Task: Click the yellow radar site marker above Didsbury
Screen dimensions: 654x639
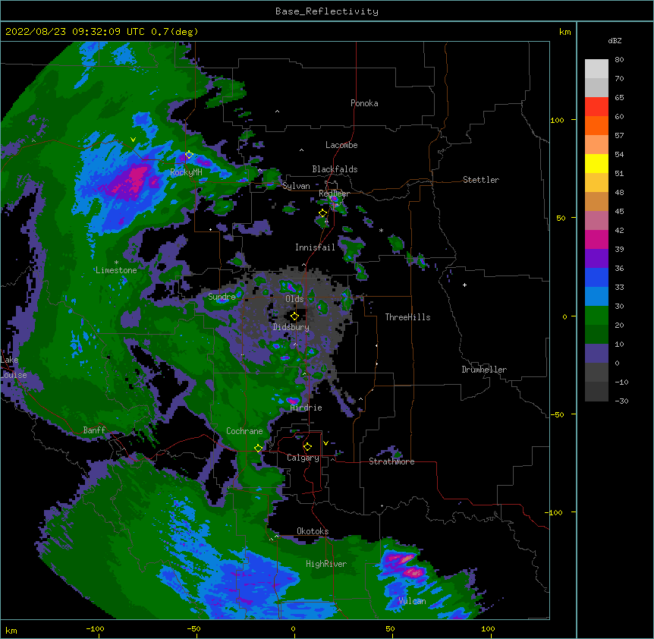Action: 294,316
